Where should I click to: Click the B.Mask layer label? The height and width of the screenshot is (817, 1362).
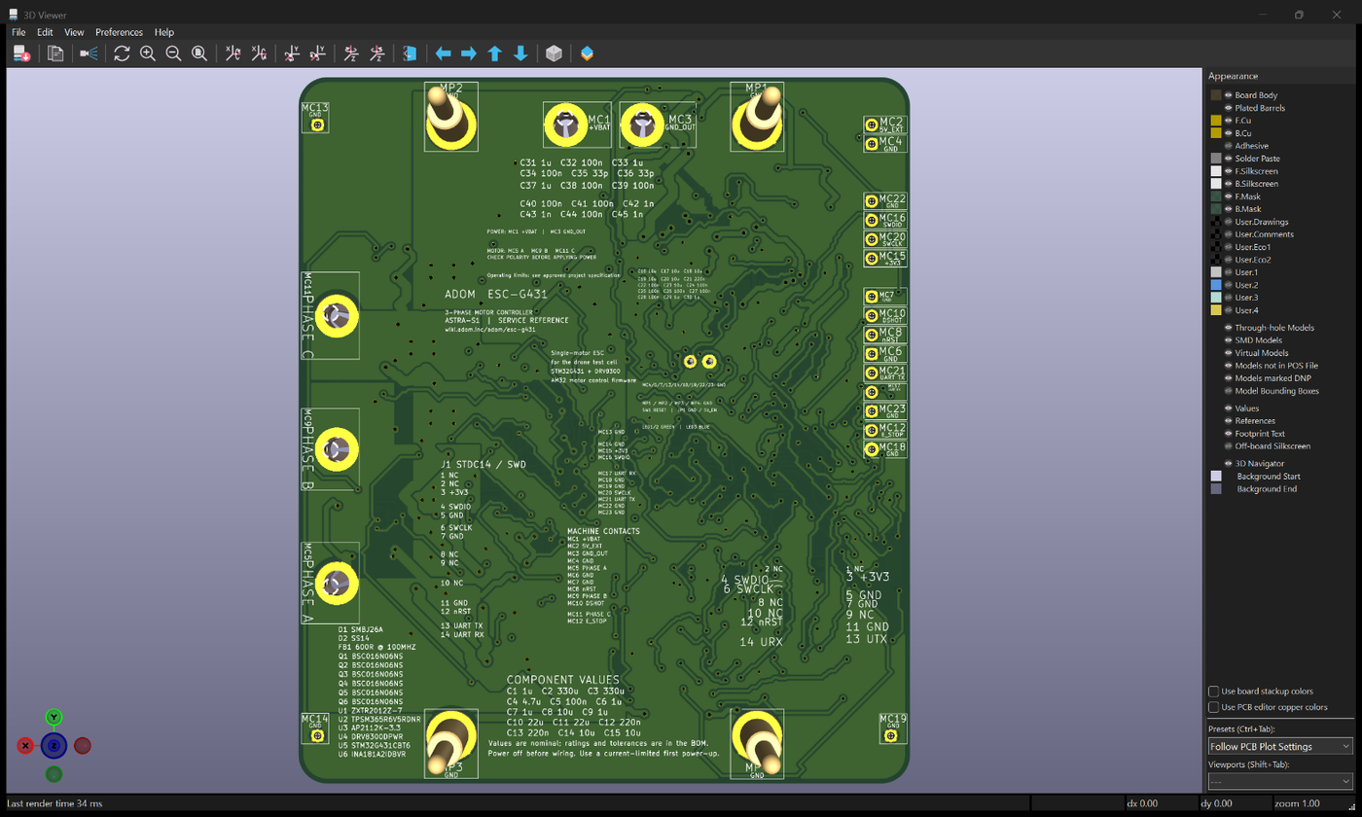coord(1248,209)
